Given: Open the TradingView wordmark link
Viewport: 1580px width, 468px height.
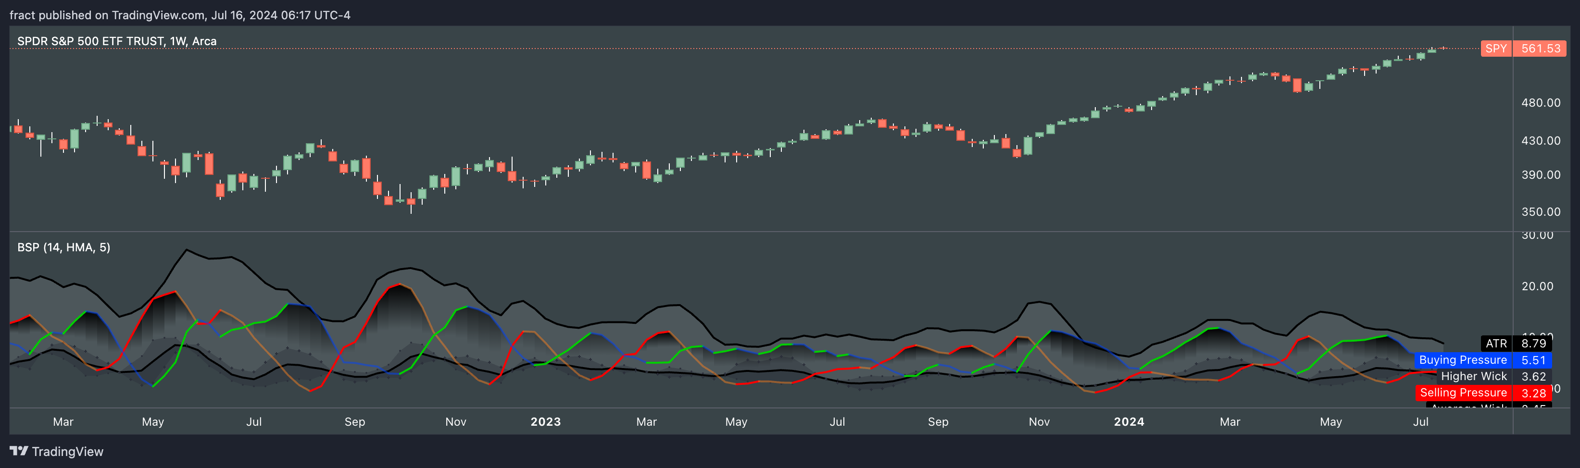Looking at the screenshot, I should 67,452.
